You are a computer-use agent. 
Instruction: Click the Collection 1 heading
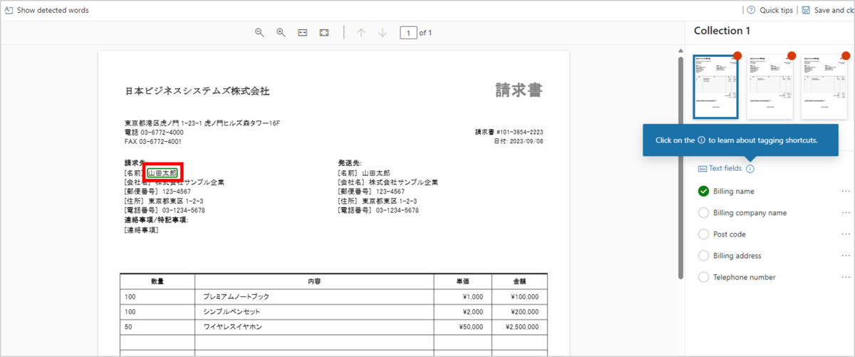722,31
